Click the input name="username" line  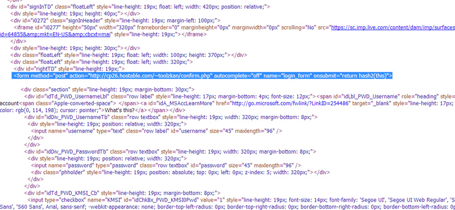[157, 131]
